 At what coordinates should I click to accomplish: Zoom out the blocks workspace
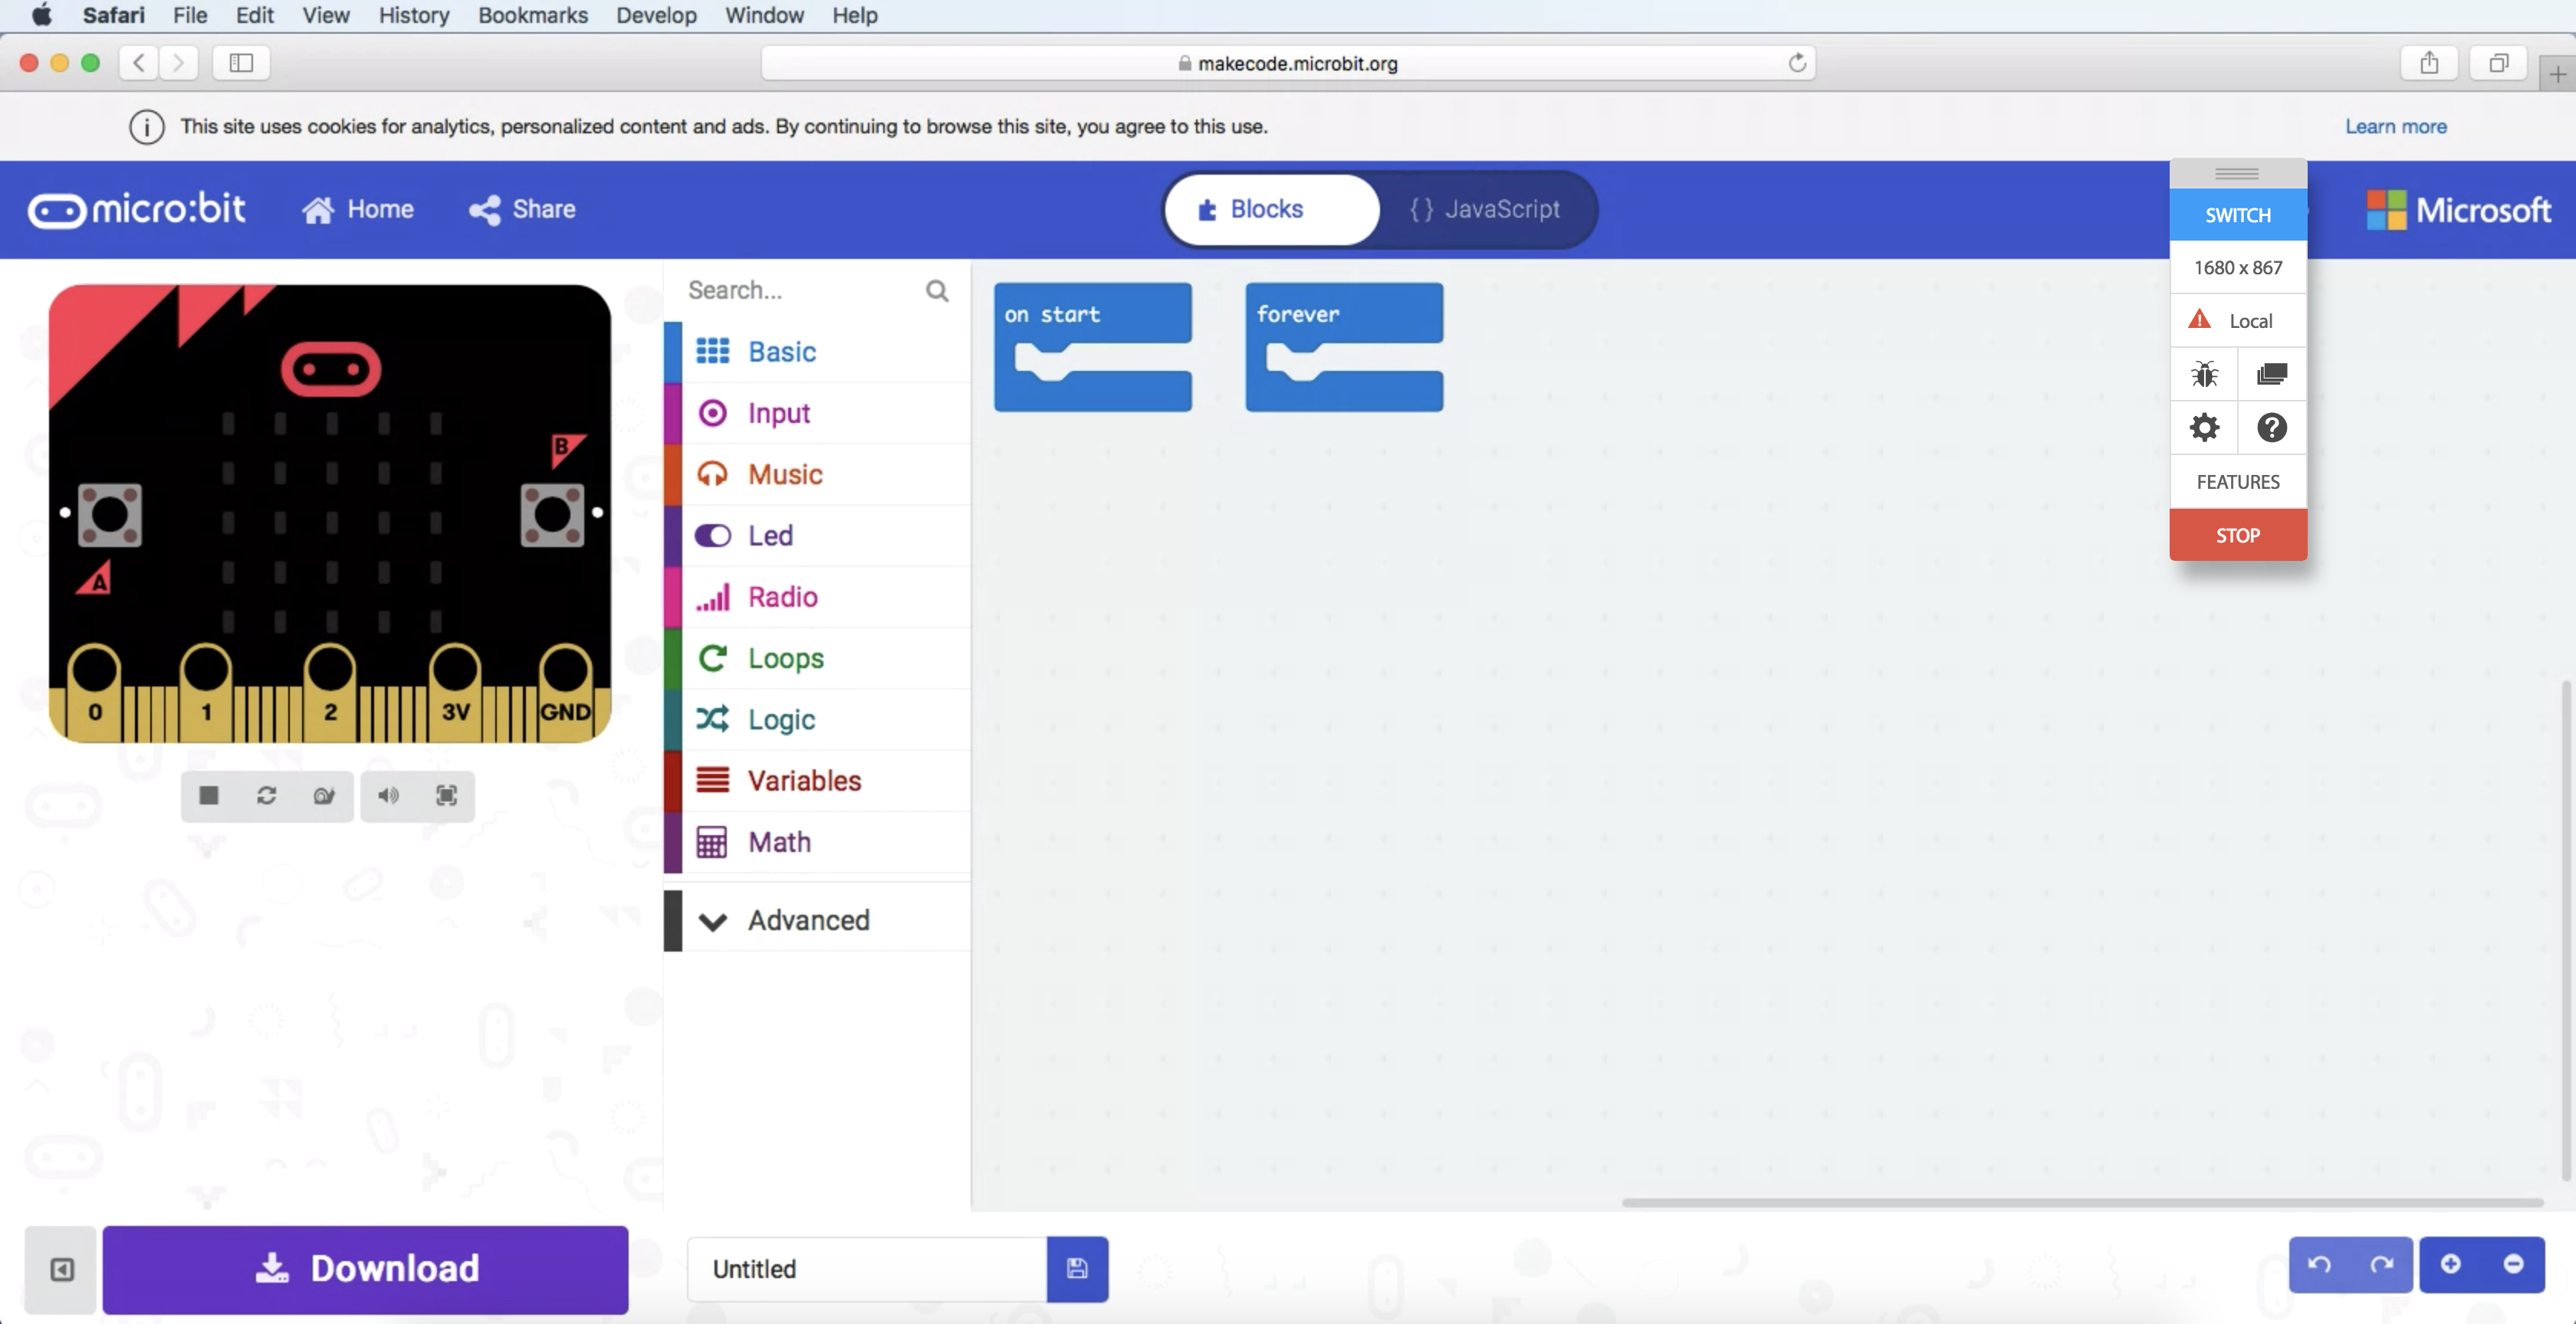2513,1264
